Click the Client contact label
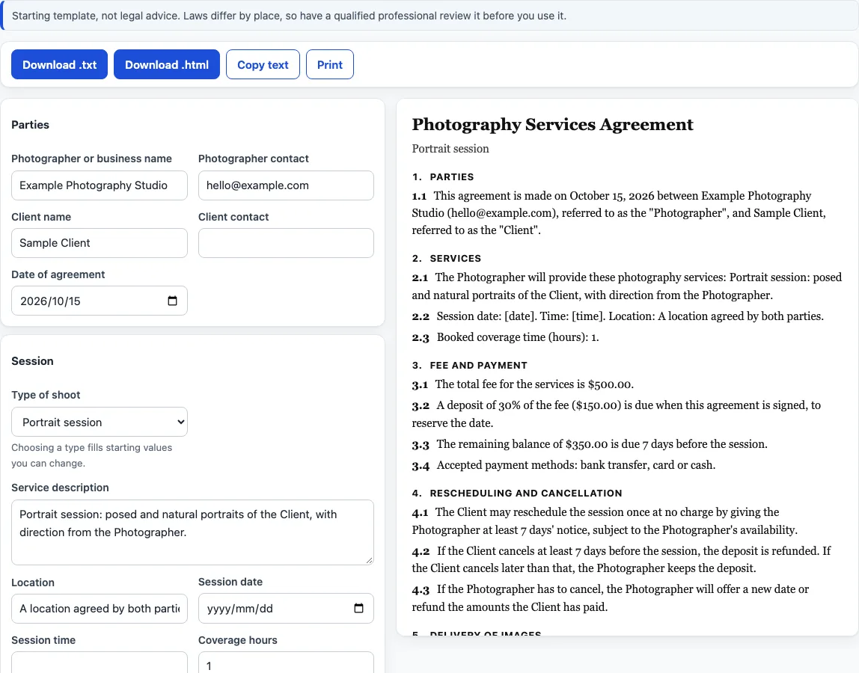 [233, 217]
